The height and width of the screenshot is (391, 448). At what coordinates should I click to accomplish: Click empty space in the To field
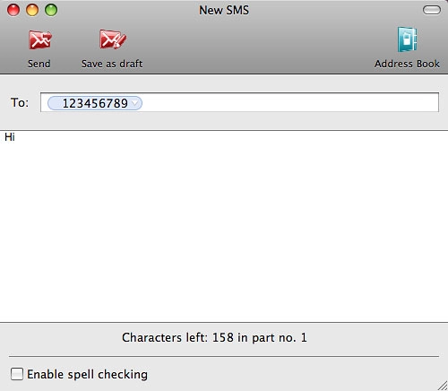tap(289, 102)
